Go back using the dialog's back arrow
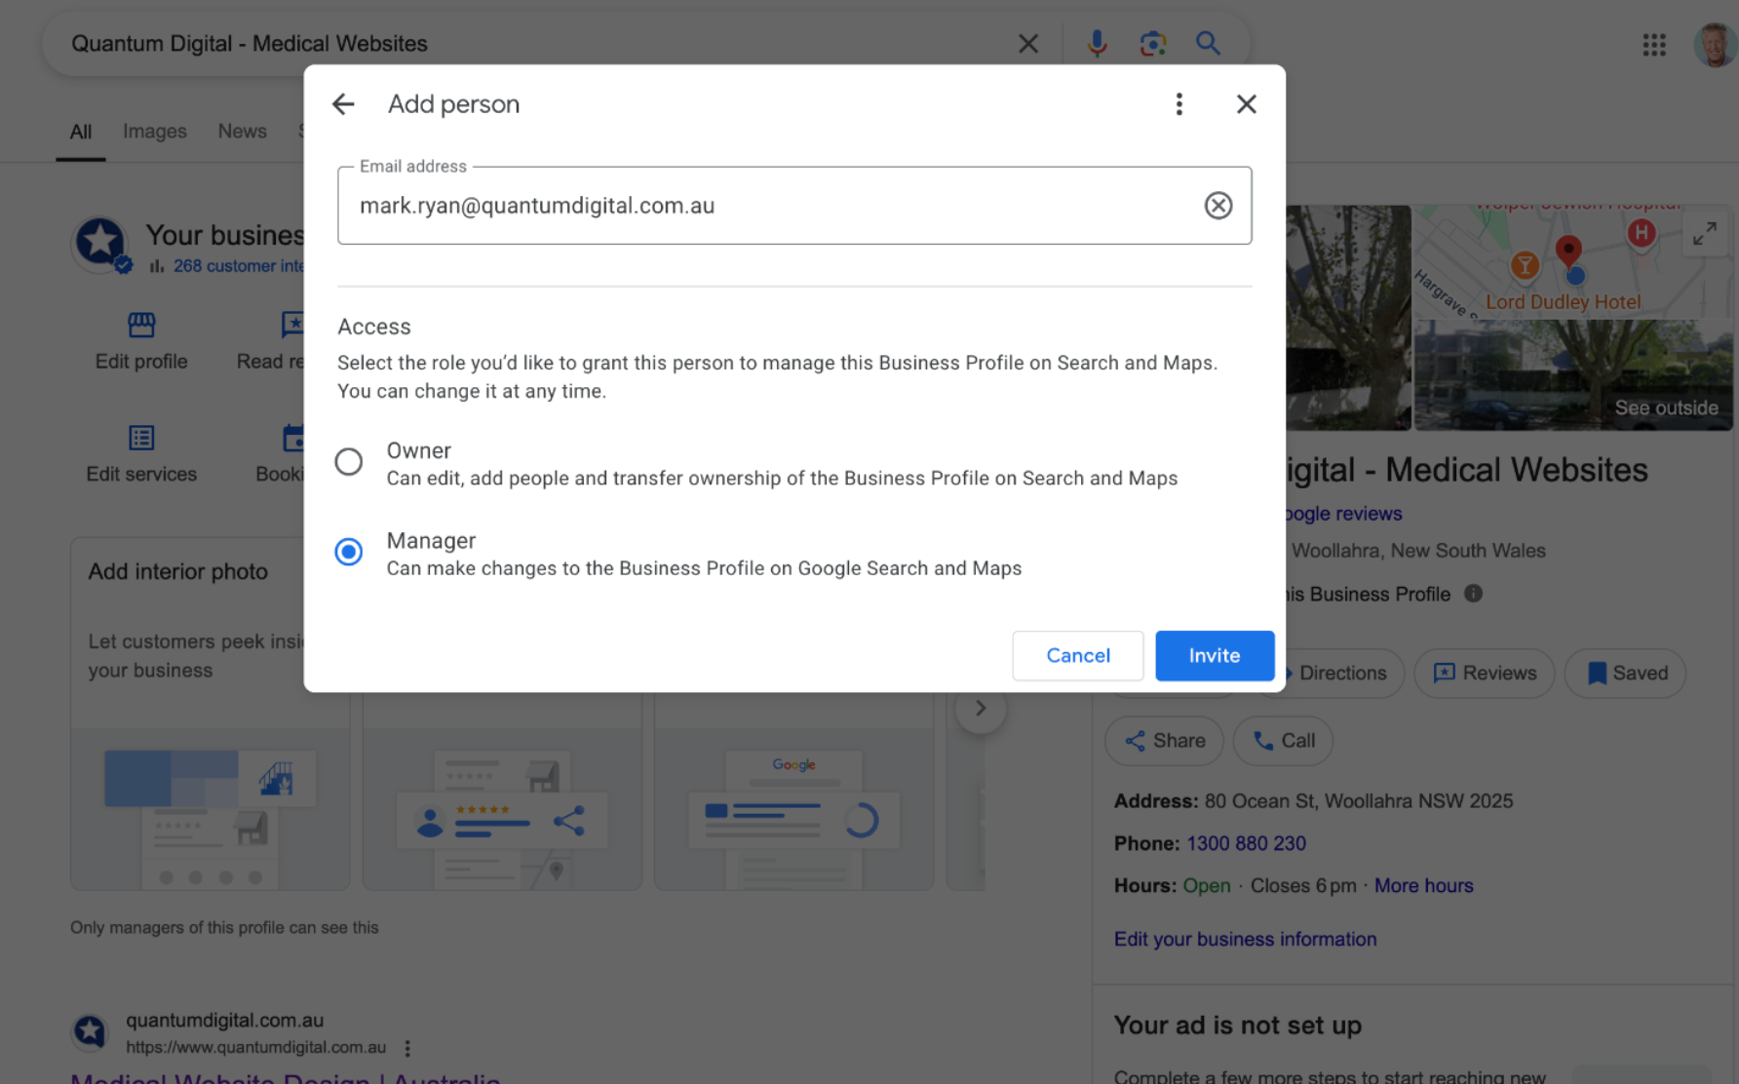The width and height of the screenshot is (1739, 1084). pyautogui.click(x=343, y=104)
